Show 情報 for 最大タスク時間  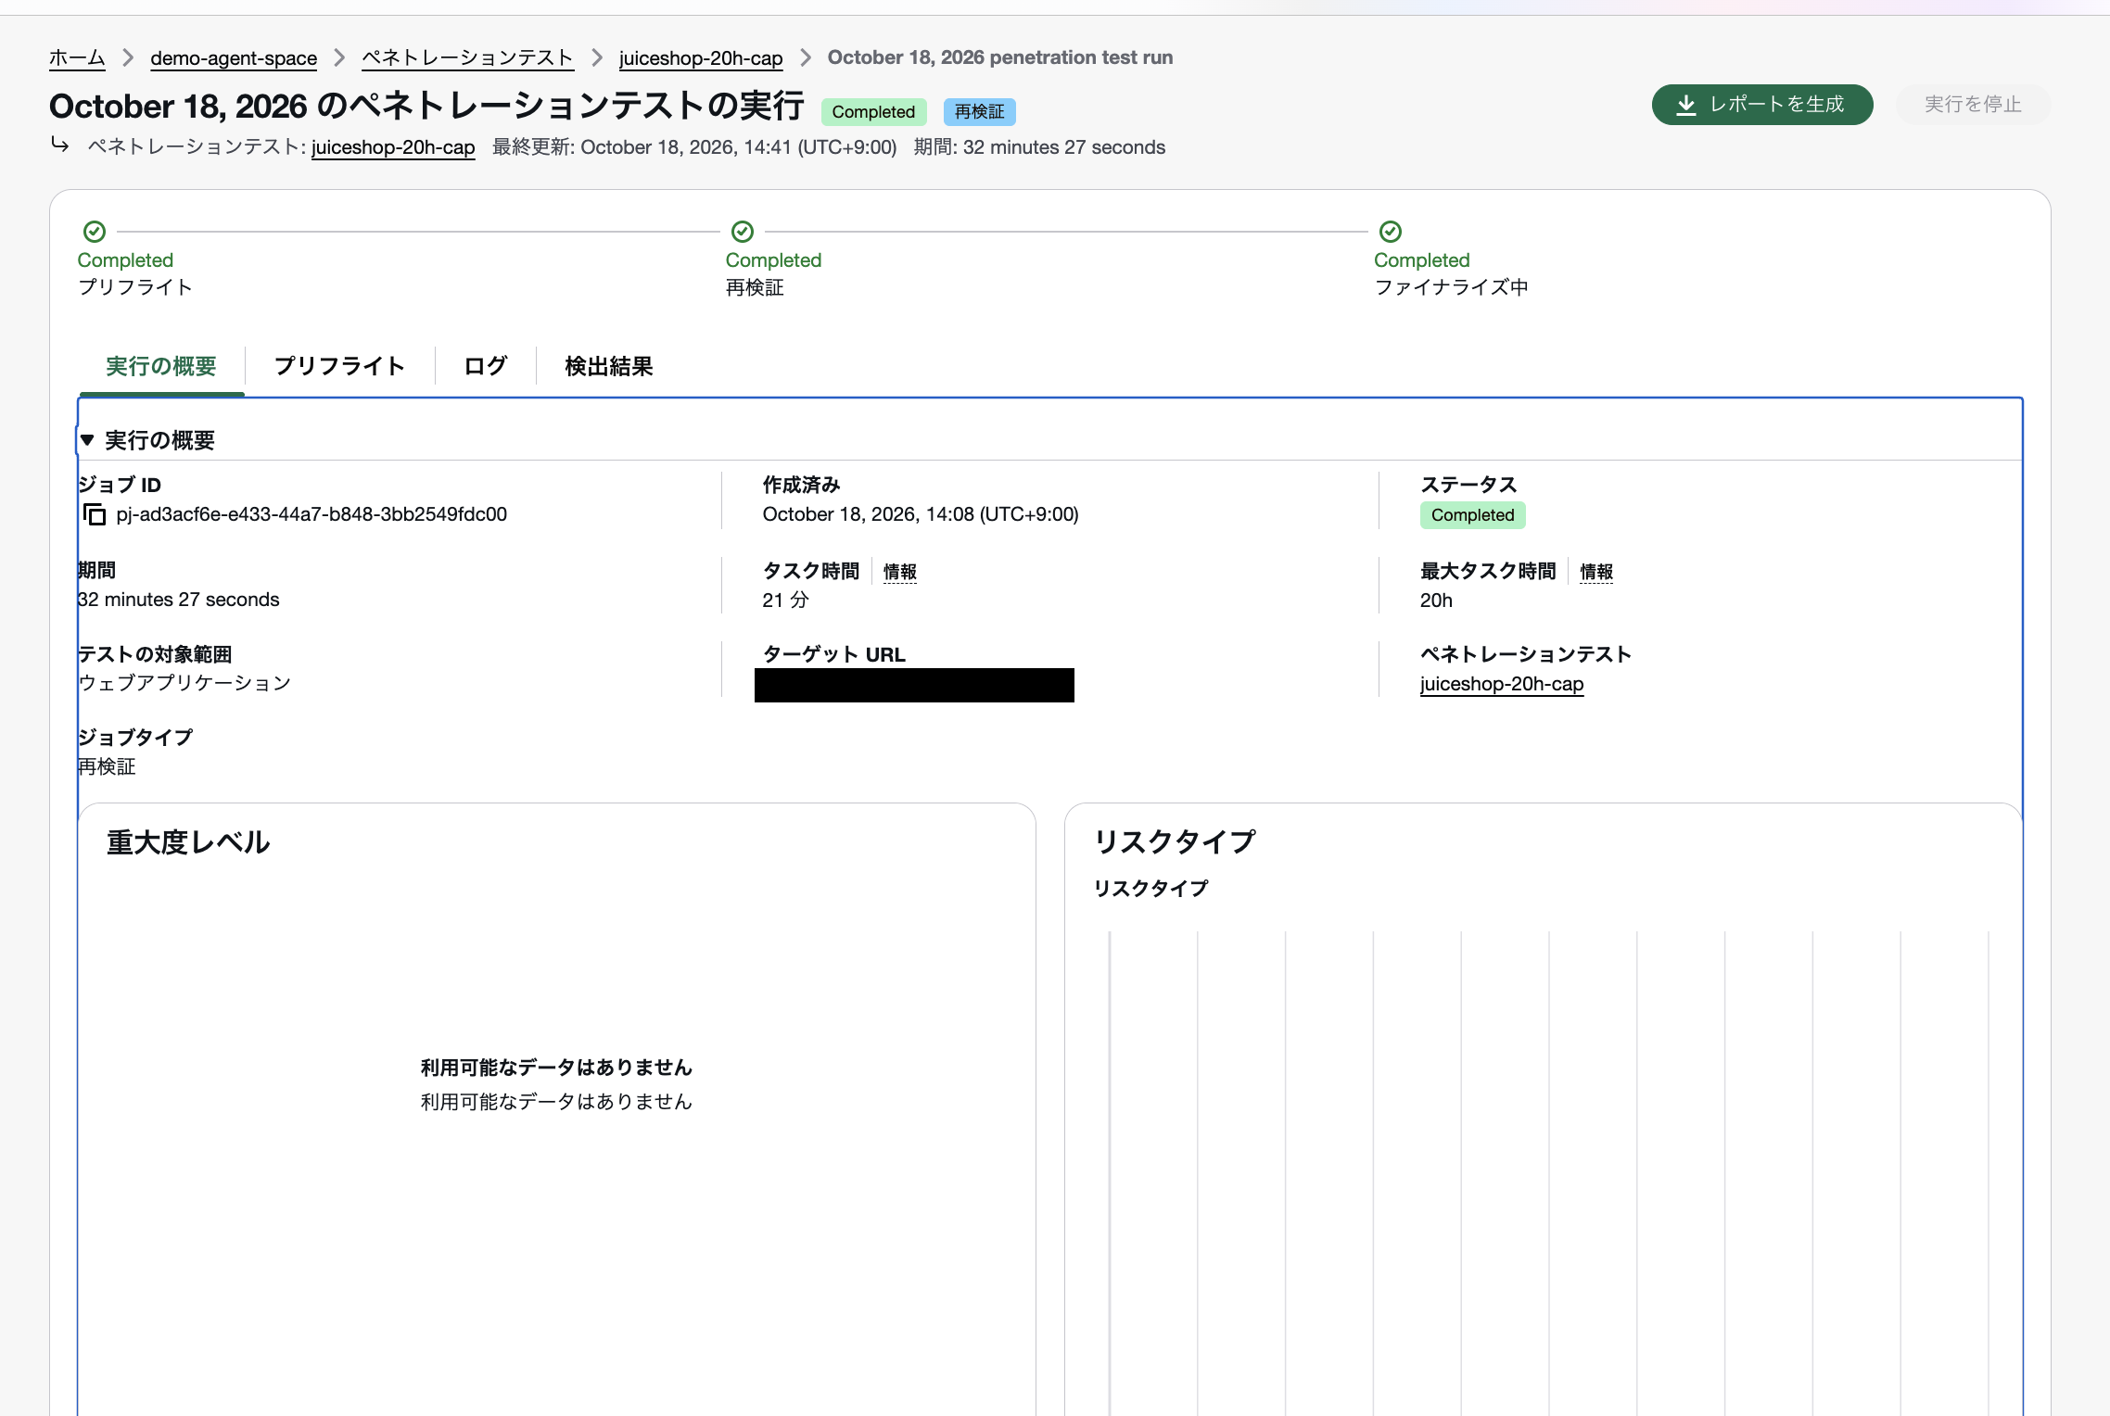click(x=1596, y=572)
